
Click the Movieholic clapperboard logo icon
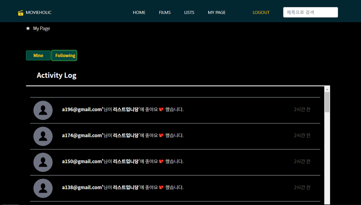coord(20,13)
